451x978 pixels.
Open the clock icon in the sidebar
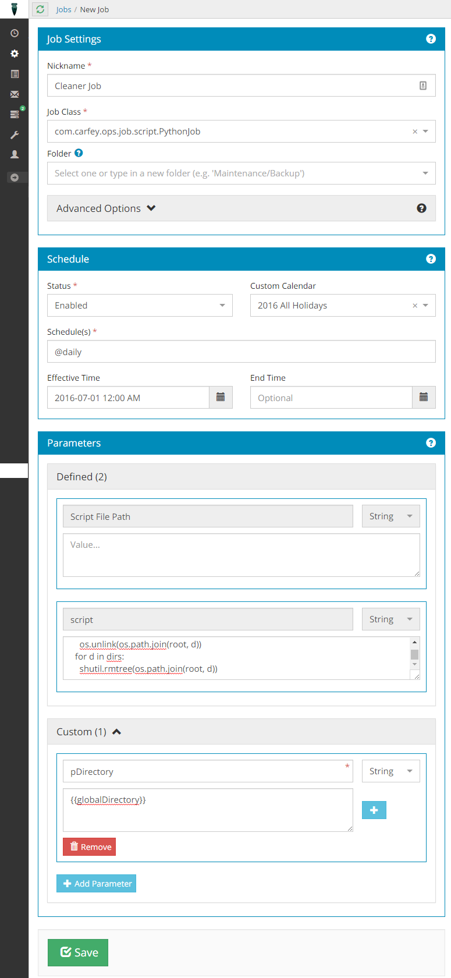[x=15, y=34]
